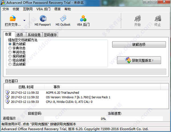The image size is (171, 132).
Task: Click the copyright version status bar text
Action: click(75, 129)
